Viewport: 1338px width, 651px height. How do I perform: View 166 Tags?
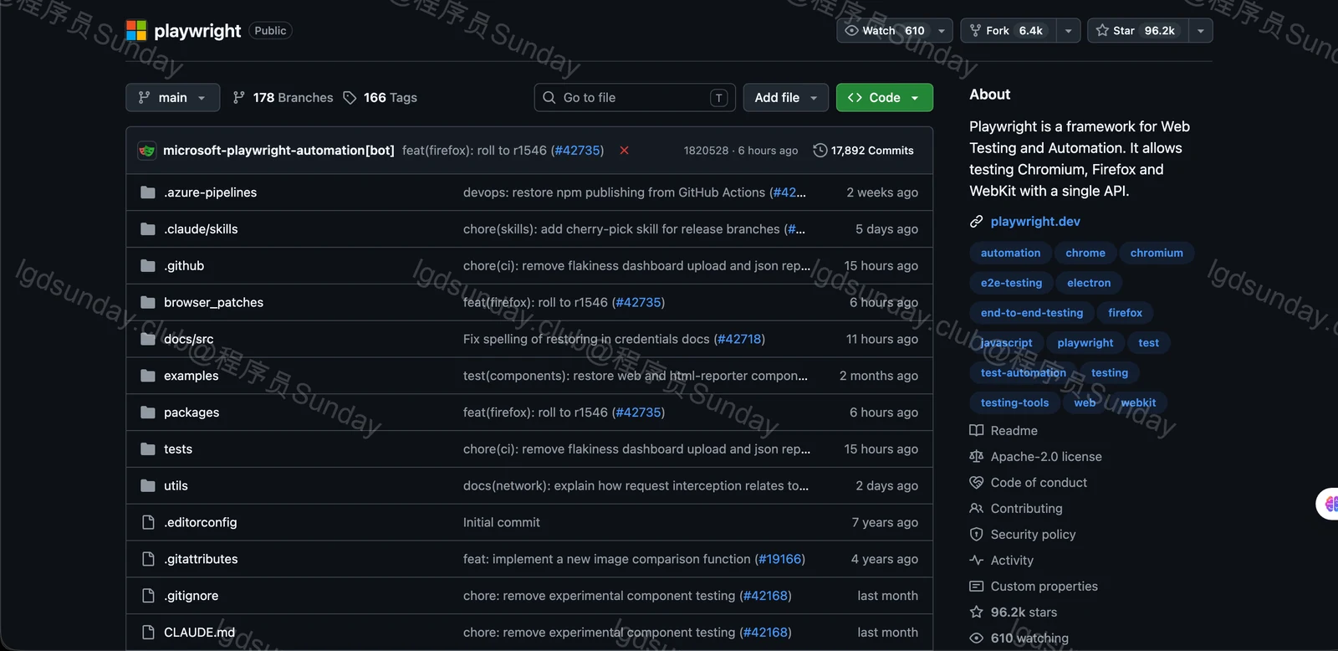coord(380,98)
